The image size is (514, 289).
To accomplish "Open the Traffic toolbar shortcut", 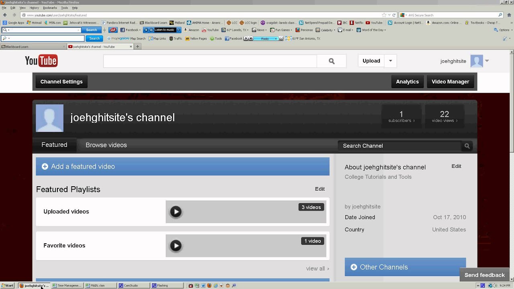I will pyautogui.click(x=175, y=39).
